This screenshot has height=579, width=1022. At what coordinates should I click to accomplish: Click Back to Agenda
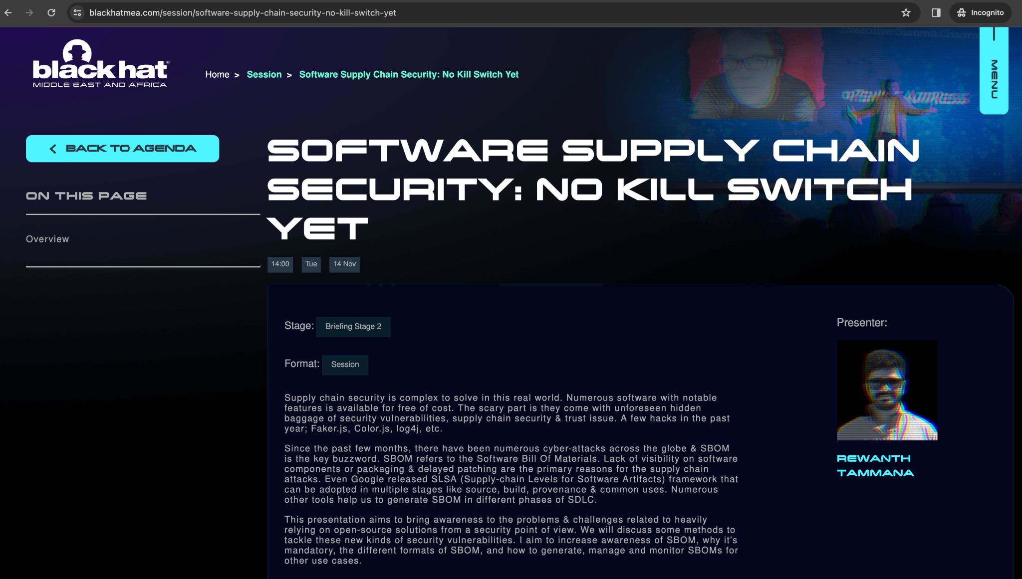(122, 148)
